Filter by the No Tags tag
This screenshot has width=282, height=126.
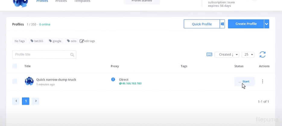tap(20, 41)
